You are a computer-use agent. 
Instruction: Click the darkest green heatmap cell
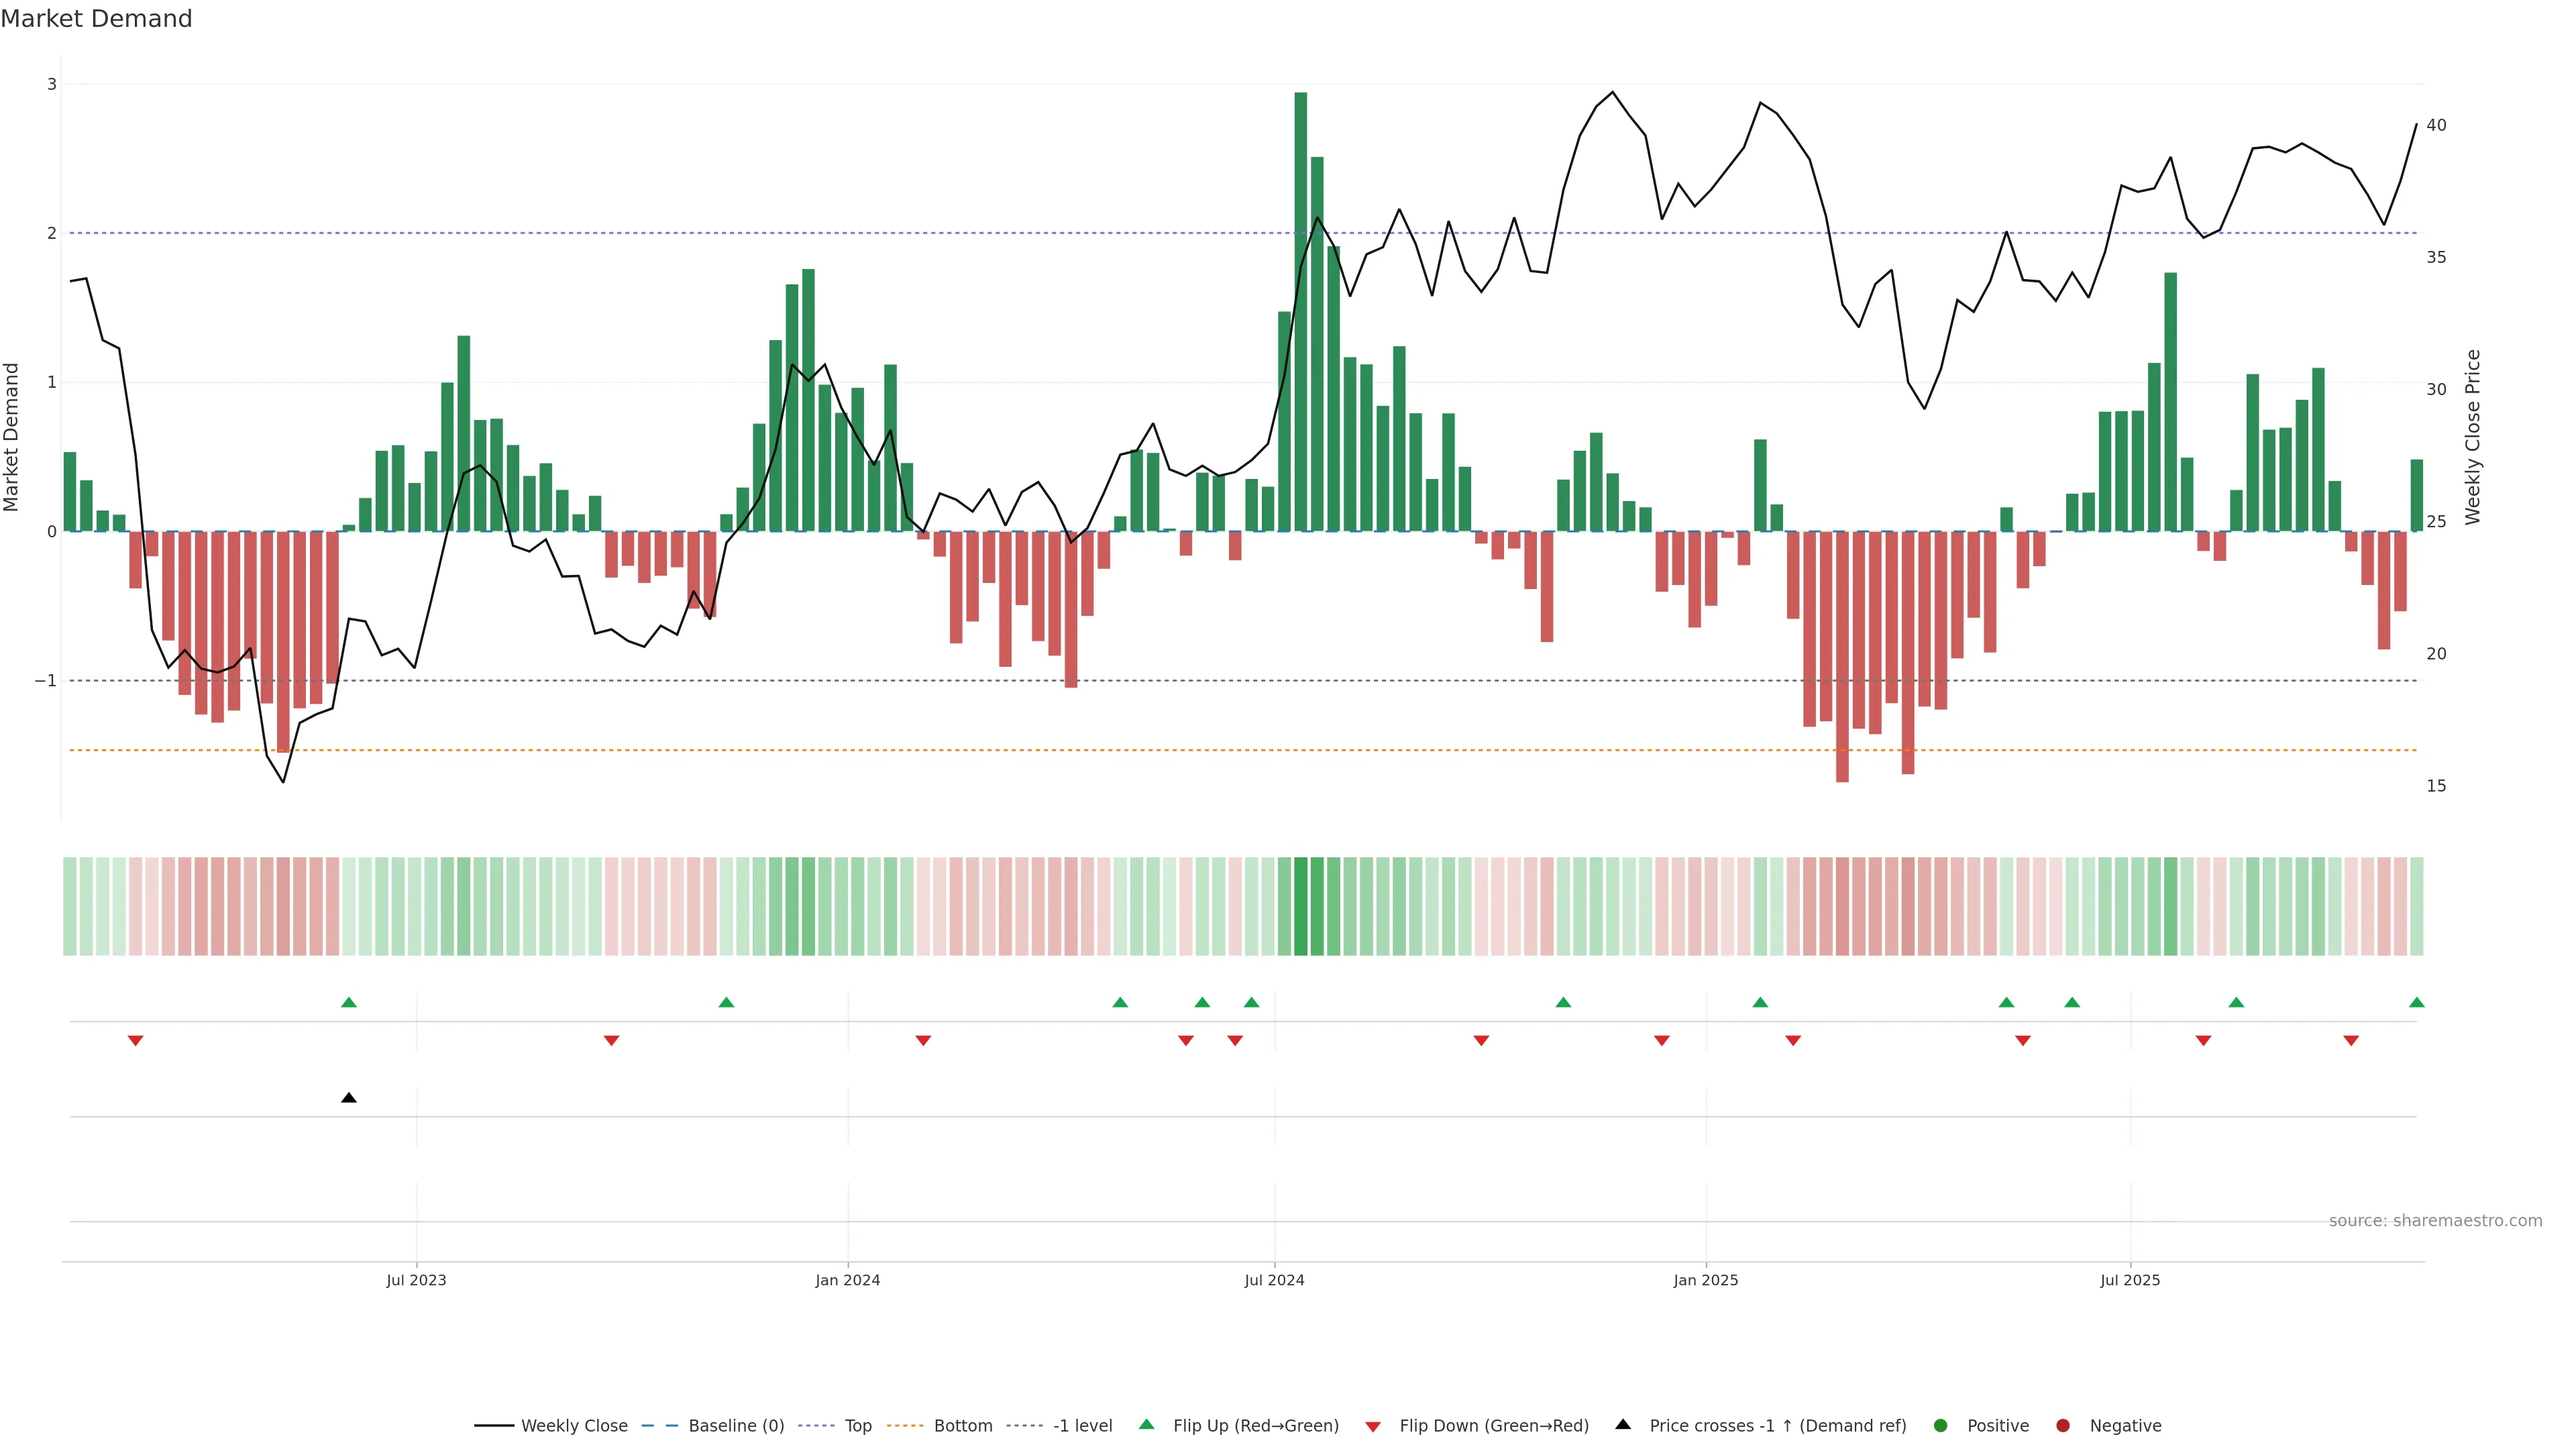click(1300, 906)
